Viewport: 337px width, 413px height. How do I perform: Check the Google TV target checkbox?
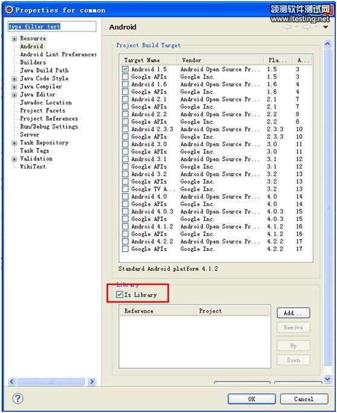pyautogui.click(x=125, y=189)
